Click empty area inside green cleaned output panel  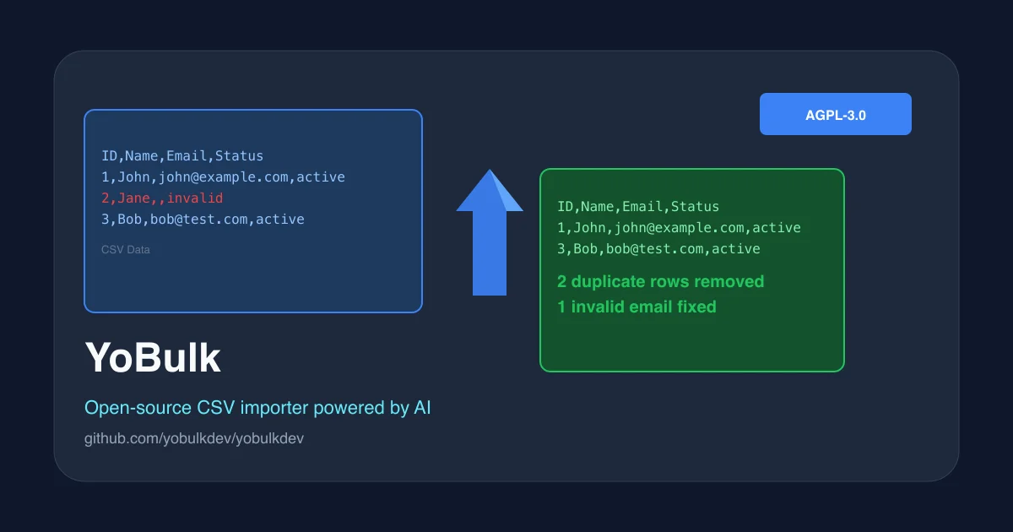(x=692, y=342)
